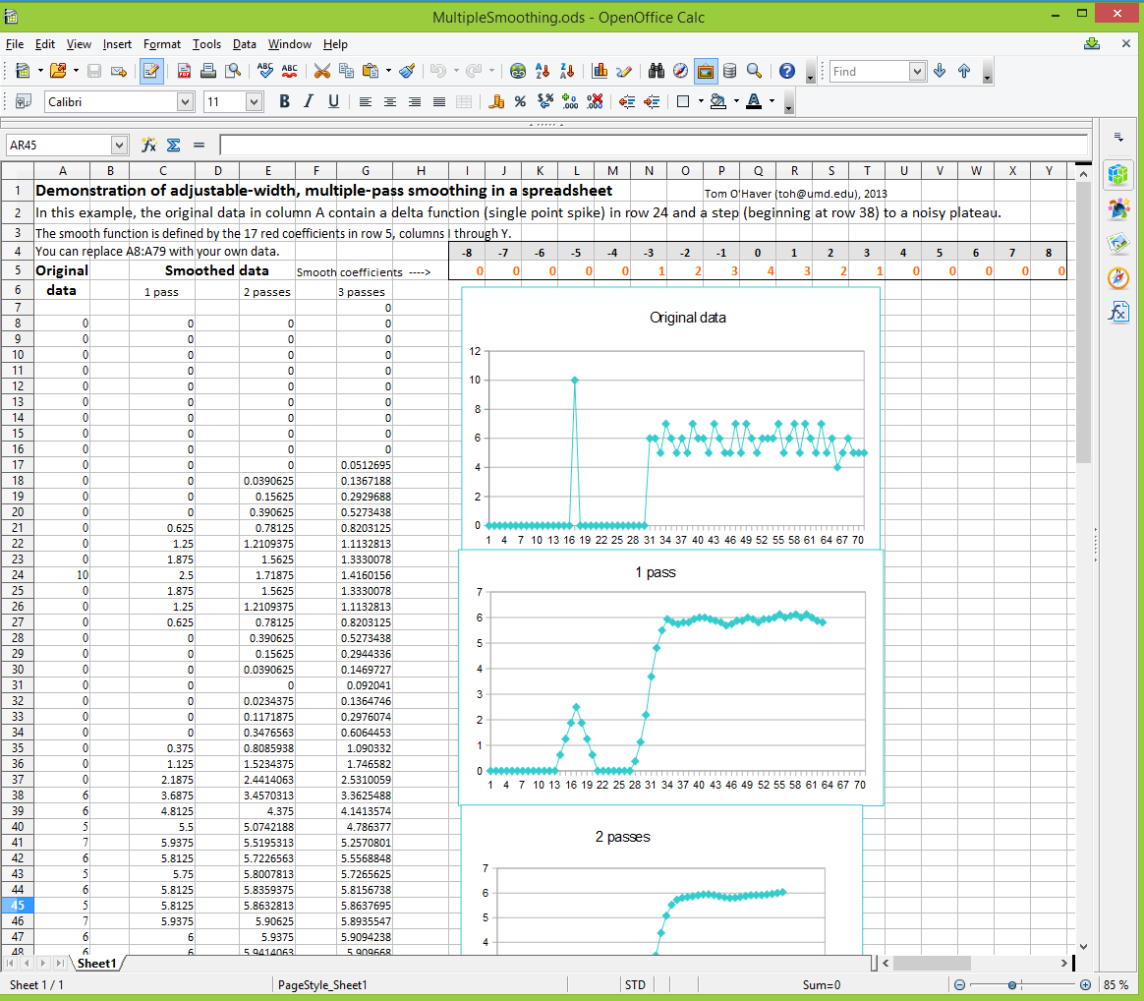The image size is (1144, 1001).
Task: Open the Format menu
Action: click(x=162, y=44)
